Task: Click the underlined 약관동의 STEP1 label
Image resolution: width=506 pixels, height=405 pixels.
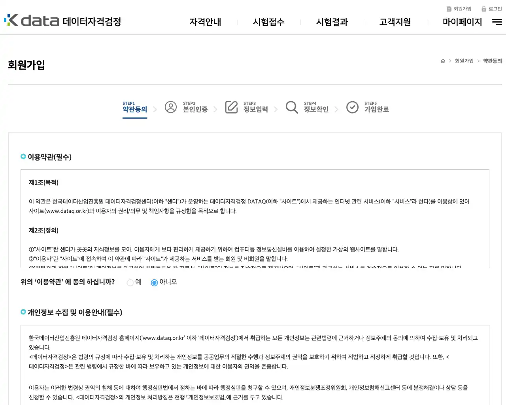Action: pyautogui.click(x=135, y=110)
